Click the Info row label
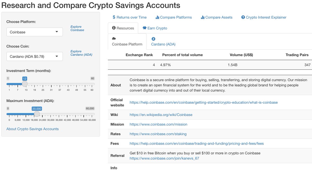The width and height of the screenshot is (312, 170). [114, 168]
